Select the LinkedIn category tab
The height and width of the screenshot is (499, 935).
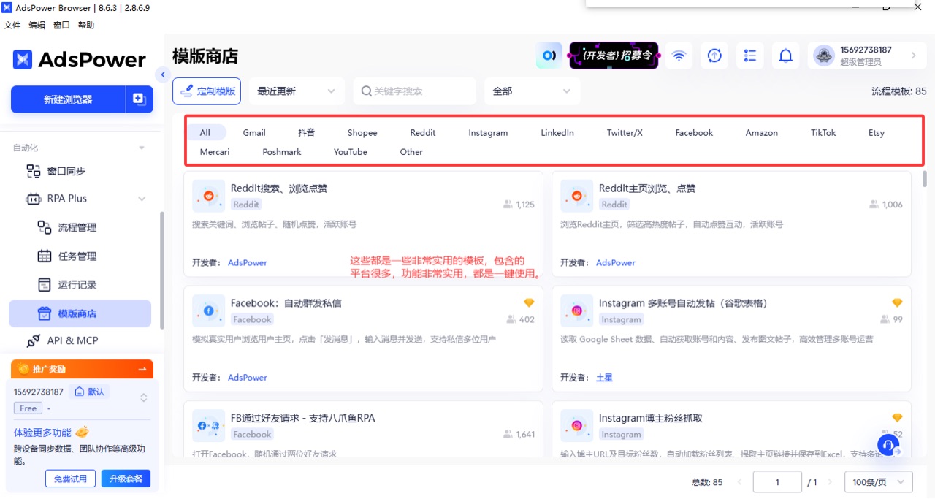pos(557,132)
